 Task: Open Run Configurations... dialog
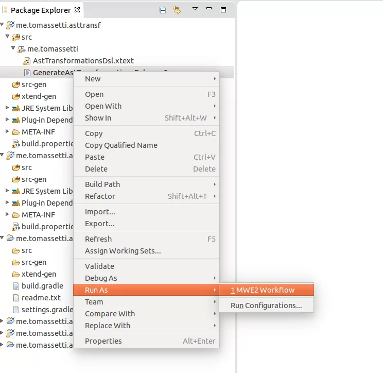point(267,306)
